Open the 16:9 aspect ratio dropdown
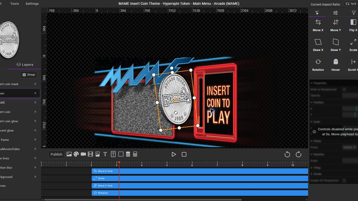358x201 pixels. coord(351,4)
